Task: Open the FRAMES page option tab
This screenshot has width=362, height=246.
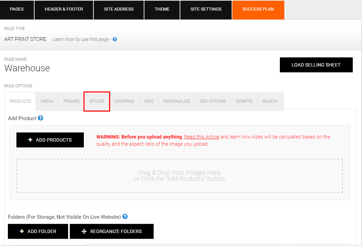Action: click(71, 101)
